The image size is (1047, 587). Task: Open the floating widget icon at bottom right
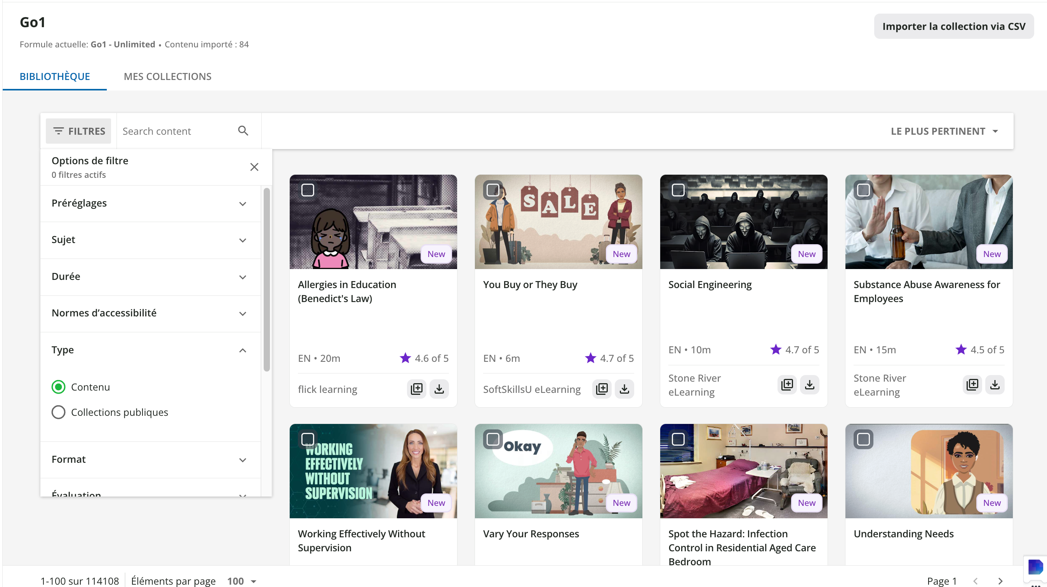tap(1035, 567)
